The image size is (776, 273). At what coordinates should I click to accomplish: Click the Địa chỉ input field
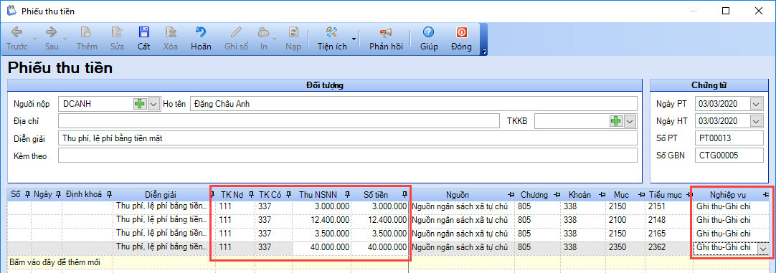click(x=279, y=121)
